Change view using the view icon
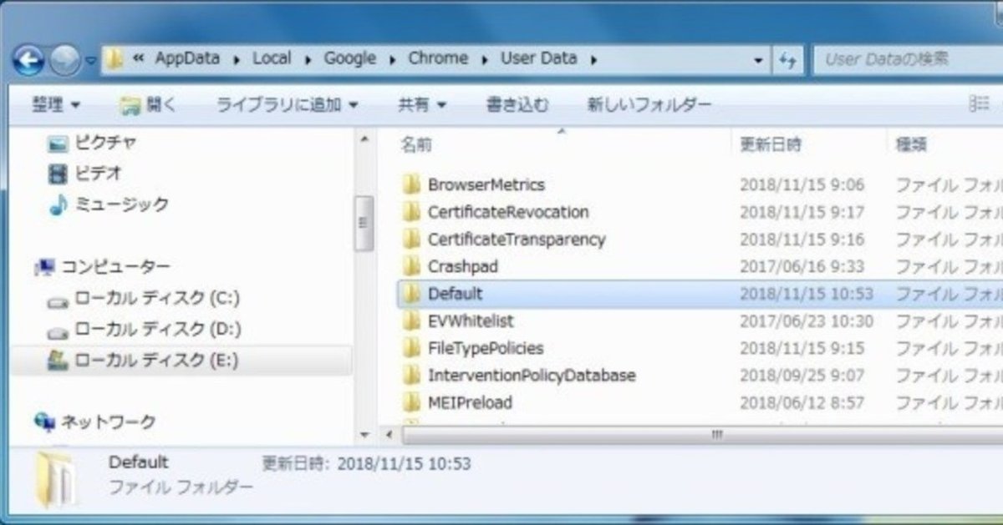The width and height of the screenshot is (1003, 525). click(978, 103)
